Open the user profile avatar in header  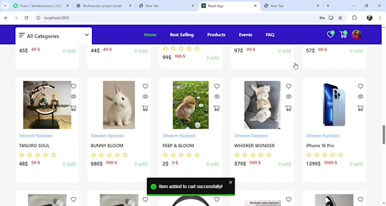click(x=356, y=35)
